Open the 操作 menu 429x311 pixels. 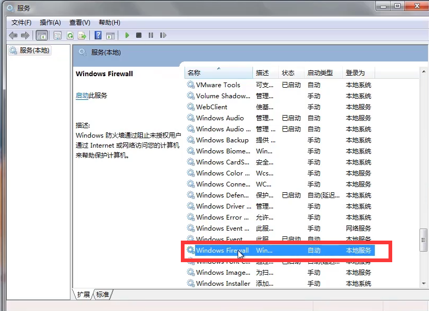click(x=50, y=23)
